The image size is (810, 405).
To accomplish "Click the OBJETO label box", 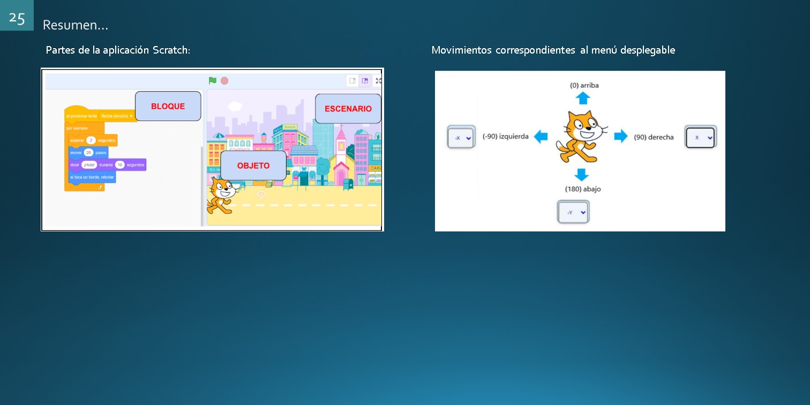I will point(253,166).
